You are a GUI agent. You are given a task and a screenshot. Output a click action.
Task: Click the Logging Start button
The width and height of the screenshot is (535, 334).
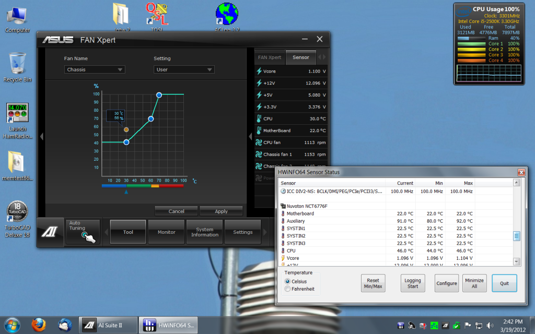coord(413,283)
